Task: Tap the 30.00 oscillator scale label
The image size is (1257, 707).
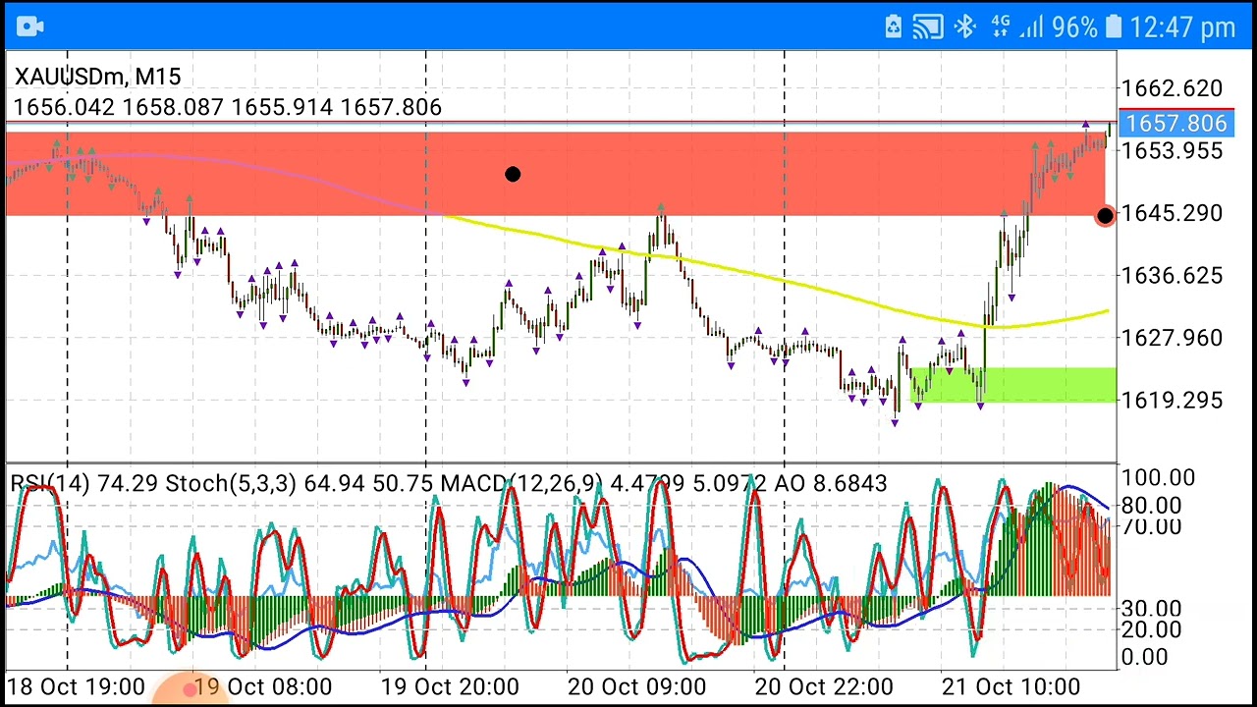Action: point(1151,609)
